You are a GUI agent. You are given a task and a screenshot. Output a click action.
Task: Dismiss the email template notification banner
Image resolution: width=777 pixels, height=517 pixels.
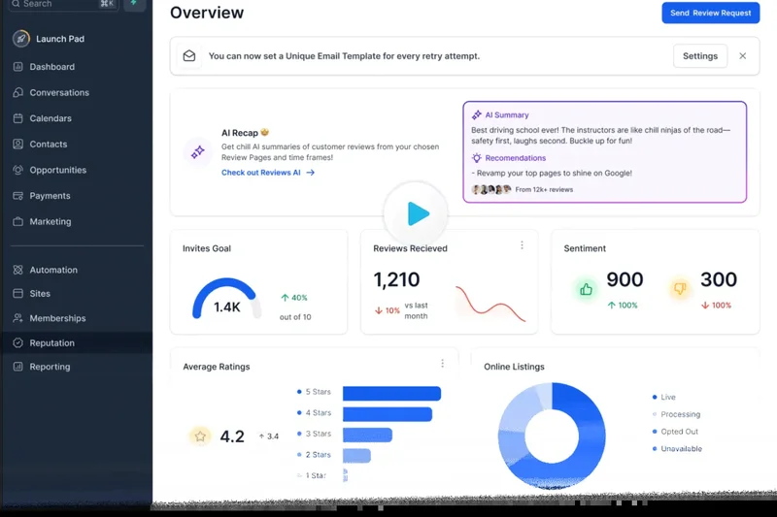click(x=743, y=56)
